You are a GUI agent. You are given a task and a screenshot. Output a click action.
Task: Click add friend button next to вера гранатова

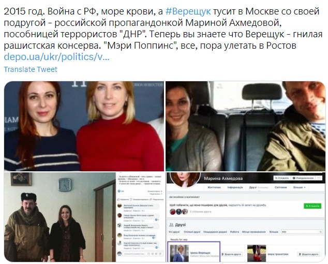[x=308, y=254]
